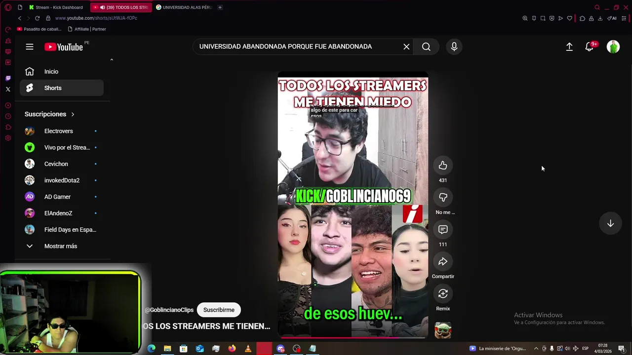Open the ElAndenoZ subscription
Image resolution: width=632 pixels, height=355 pixels.
(x=62, y=213)
